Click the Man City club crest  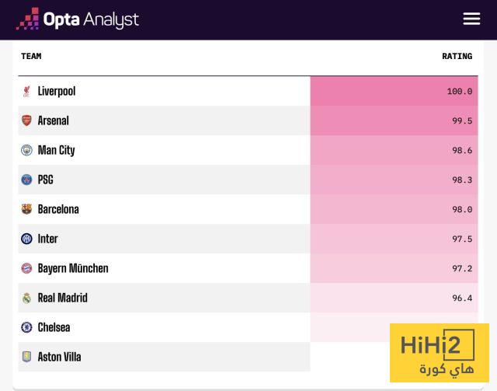point(26,151)
